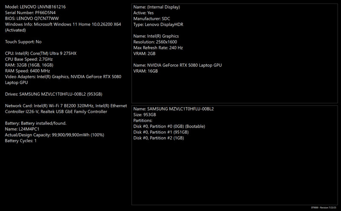Click the Manufacturer: SDC line
The image size is (341, 211).
pos(152,19)
